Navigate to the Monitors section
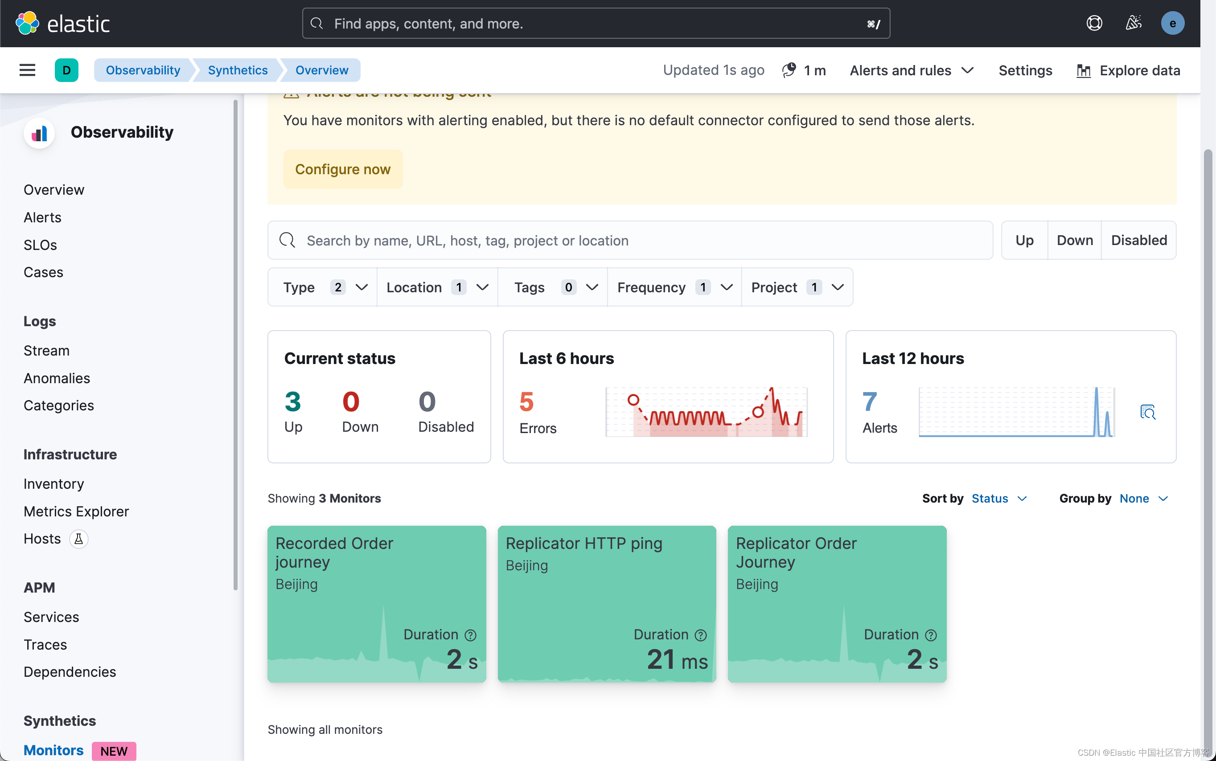The width and height of the screenshot is (1216, 761). 53,750
